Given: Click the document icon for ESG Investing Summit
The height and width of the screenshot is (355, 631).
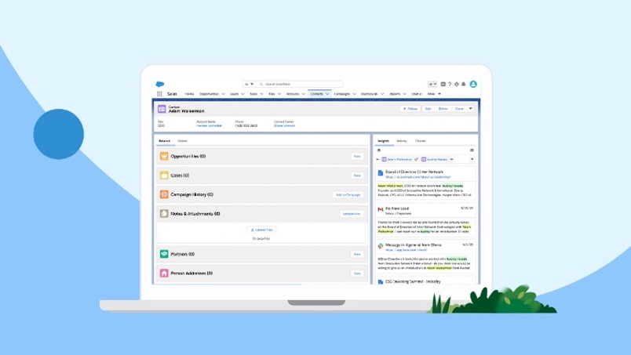Looking at the screenshot, I should (381, 282).
